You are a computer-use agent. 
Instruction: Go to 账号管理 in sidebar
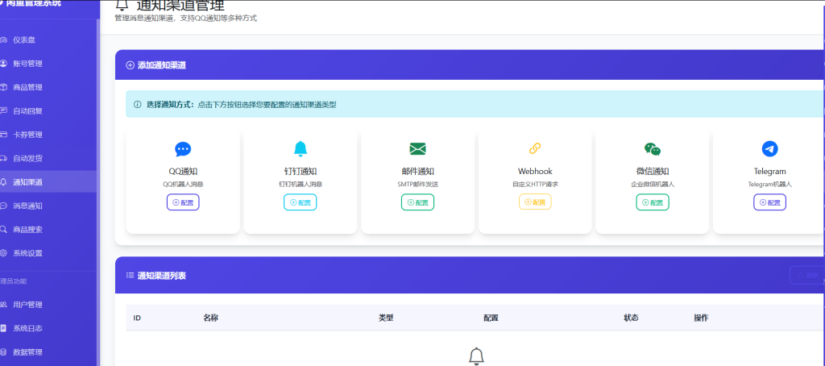(27, 64)
